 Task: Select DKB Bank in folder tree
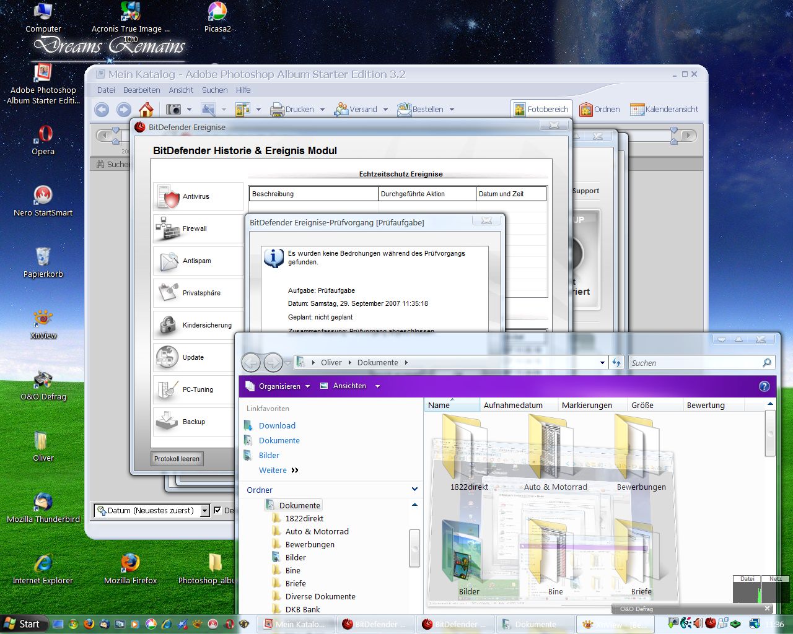[x=302, y=610]
